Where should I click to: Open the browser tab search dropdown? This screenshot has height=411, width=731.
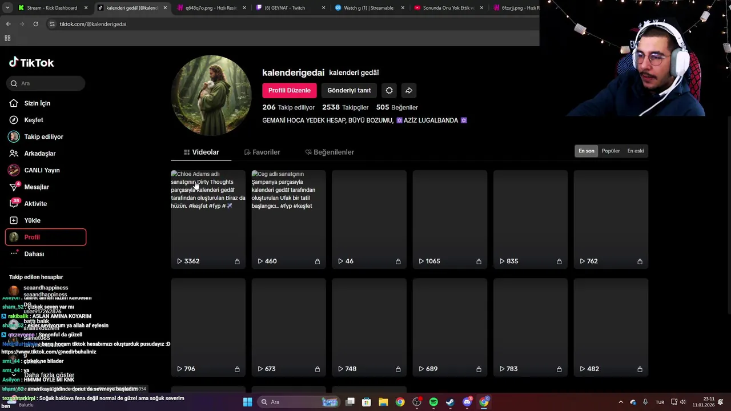pyautogui.click(x=7, y=8)
